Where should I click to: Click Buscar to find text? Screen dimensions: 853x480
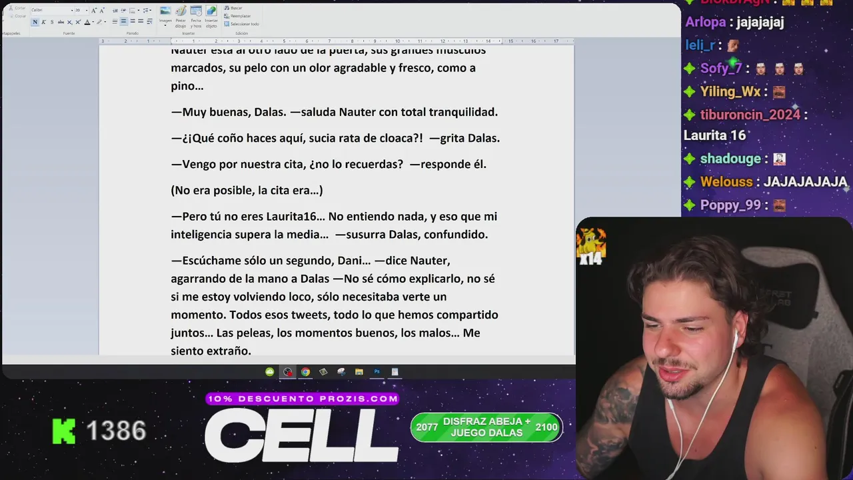[233, 8]
